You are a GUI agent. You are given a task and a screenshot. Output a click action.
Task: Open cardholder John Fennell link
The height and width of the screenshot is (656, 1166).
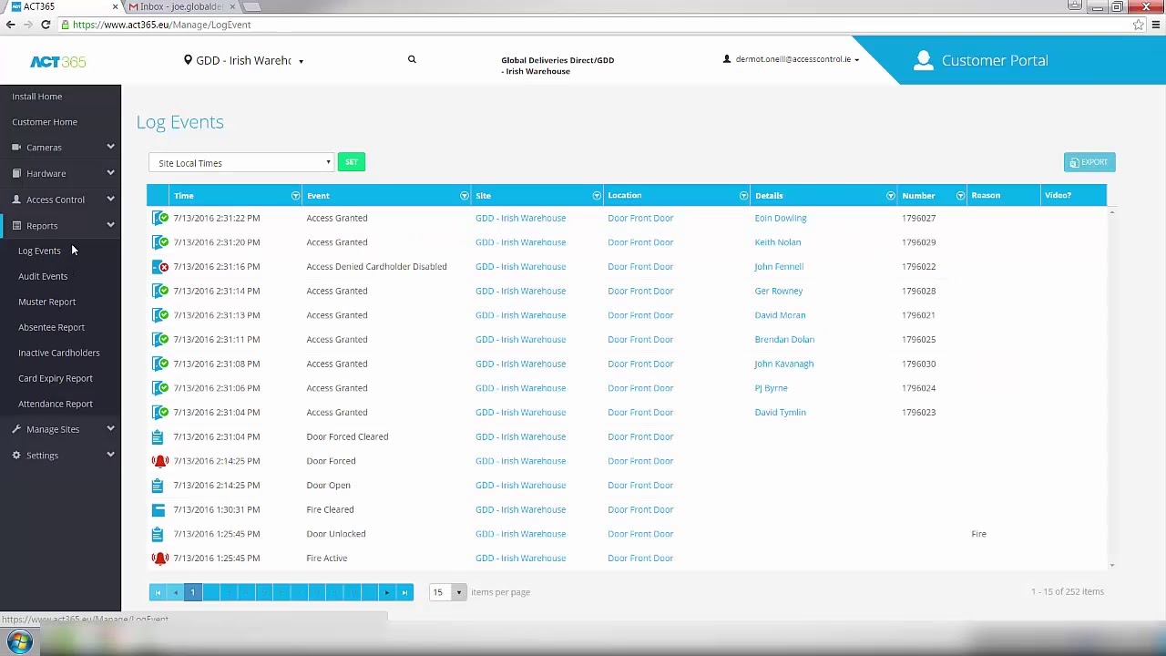pyautogui.click(x=779, y=267)
